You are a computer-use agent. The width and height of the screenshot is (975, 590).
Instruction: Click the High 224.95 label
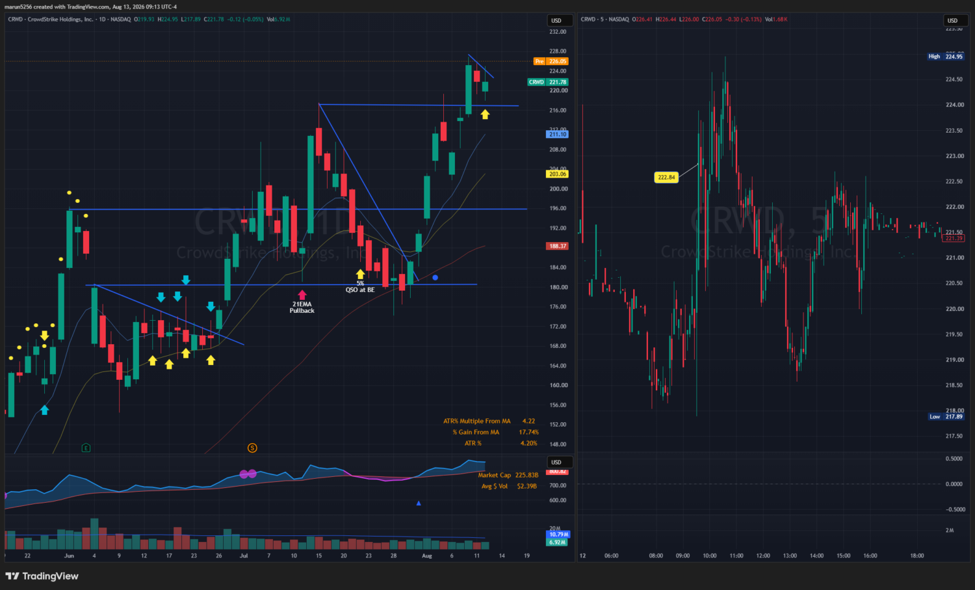tap(946, 57)
